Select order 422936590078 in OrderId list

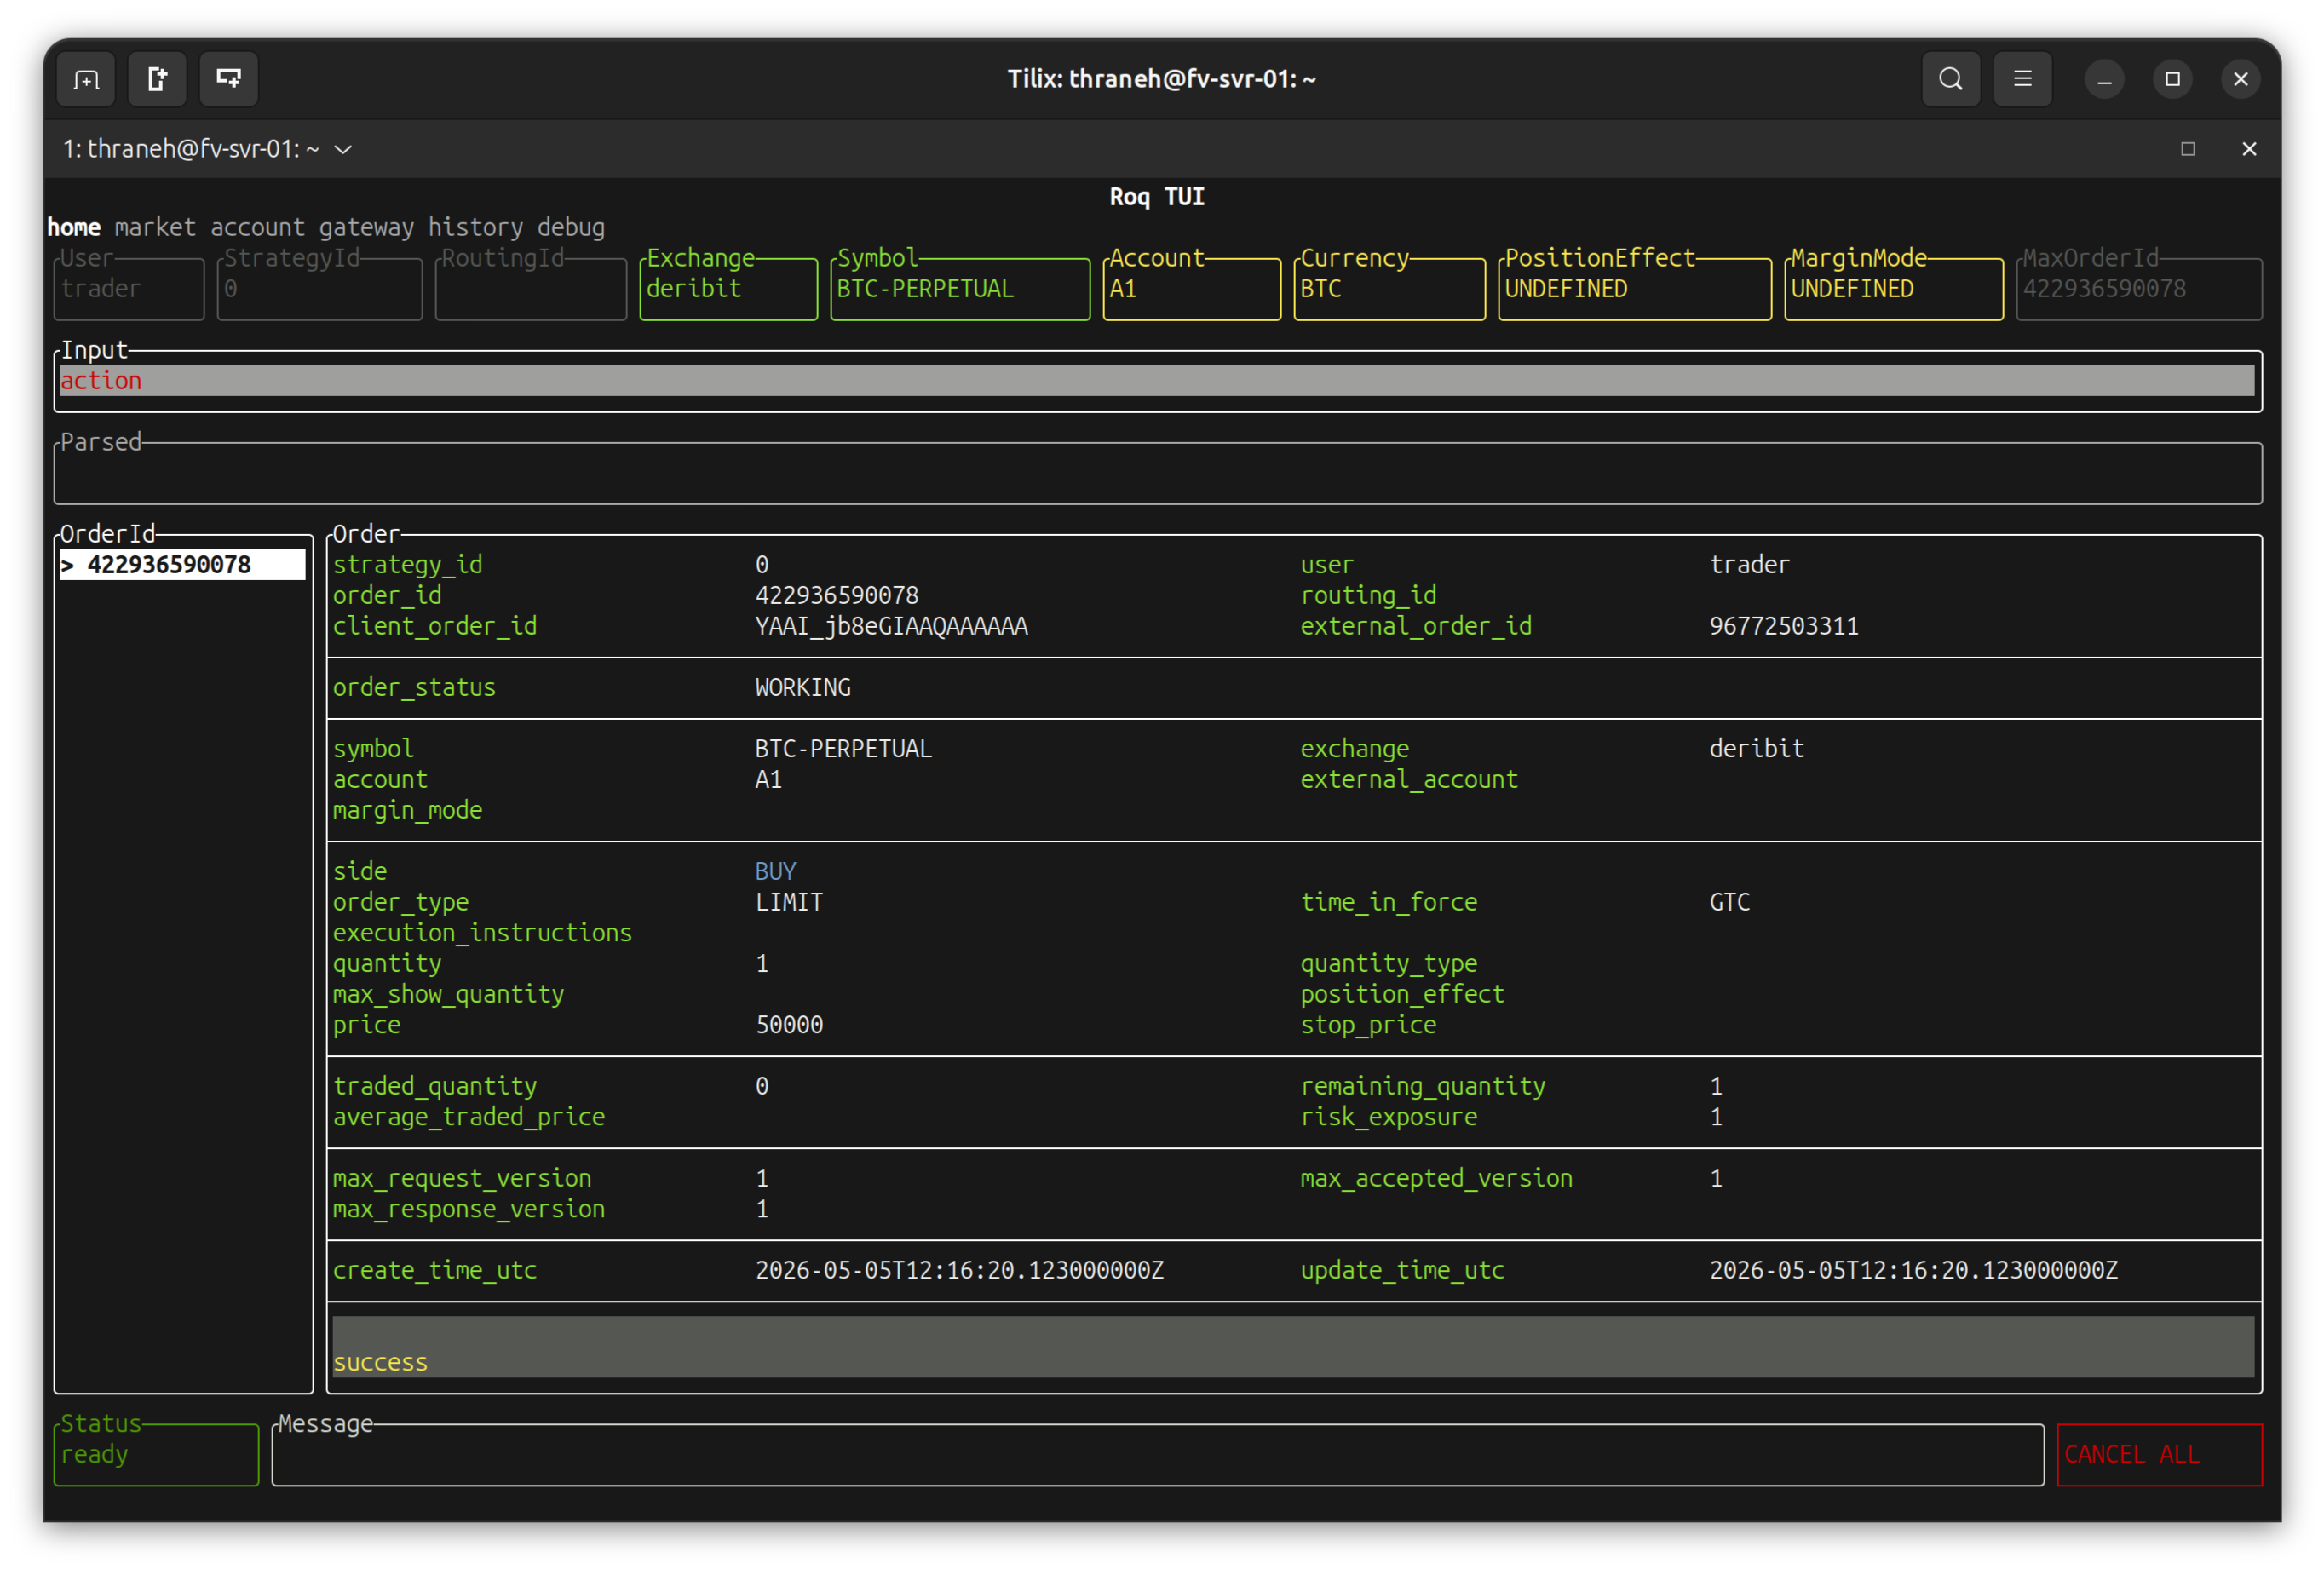pyautogui.click(x=183, y=565)
